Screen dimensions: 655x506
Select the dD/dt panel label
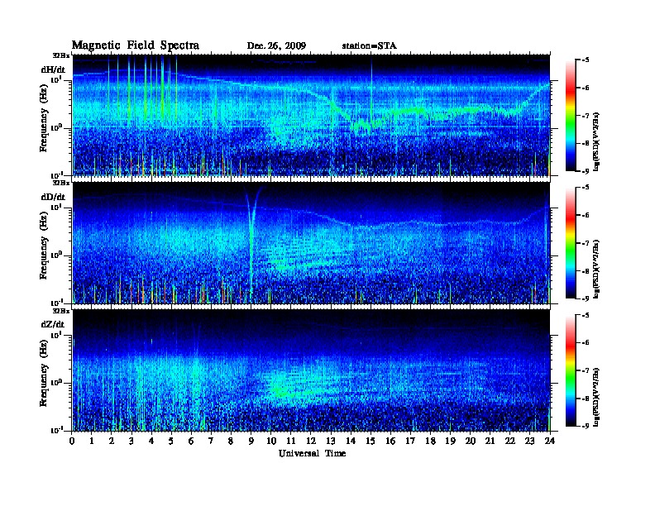click(53, 197)
